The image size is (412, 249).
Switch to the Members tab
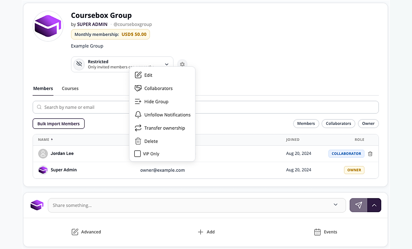tap(43, 88)
